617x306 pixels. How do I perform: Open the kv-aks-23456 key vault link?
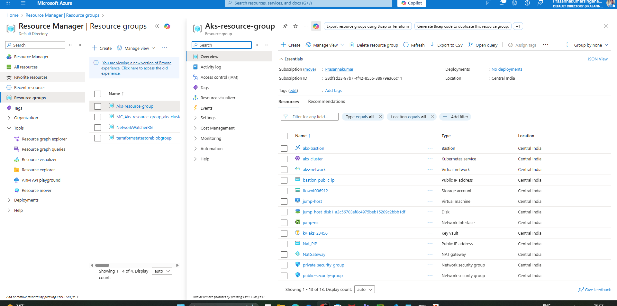(315, 233)
